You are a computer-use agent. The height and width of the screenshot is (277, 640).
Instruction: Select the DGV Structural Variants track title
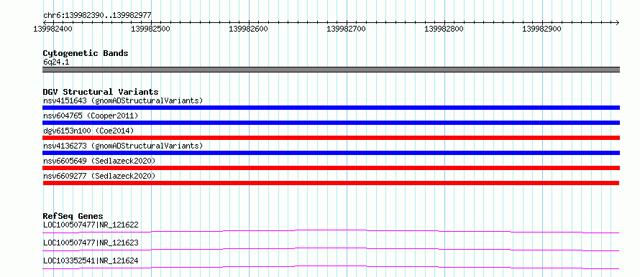click(101, 92)
